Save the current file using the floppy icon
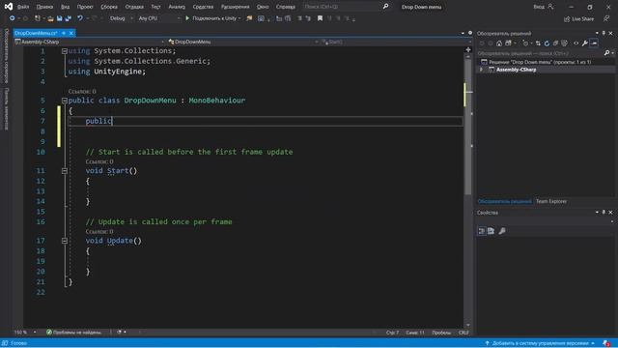 click(x=59, y=18)
